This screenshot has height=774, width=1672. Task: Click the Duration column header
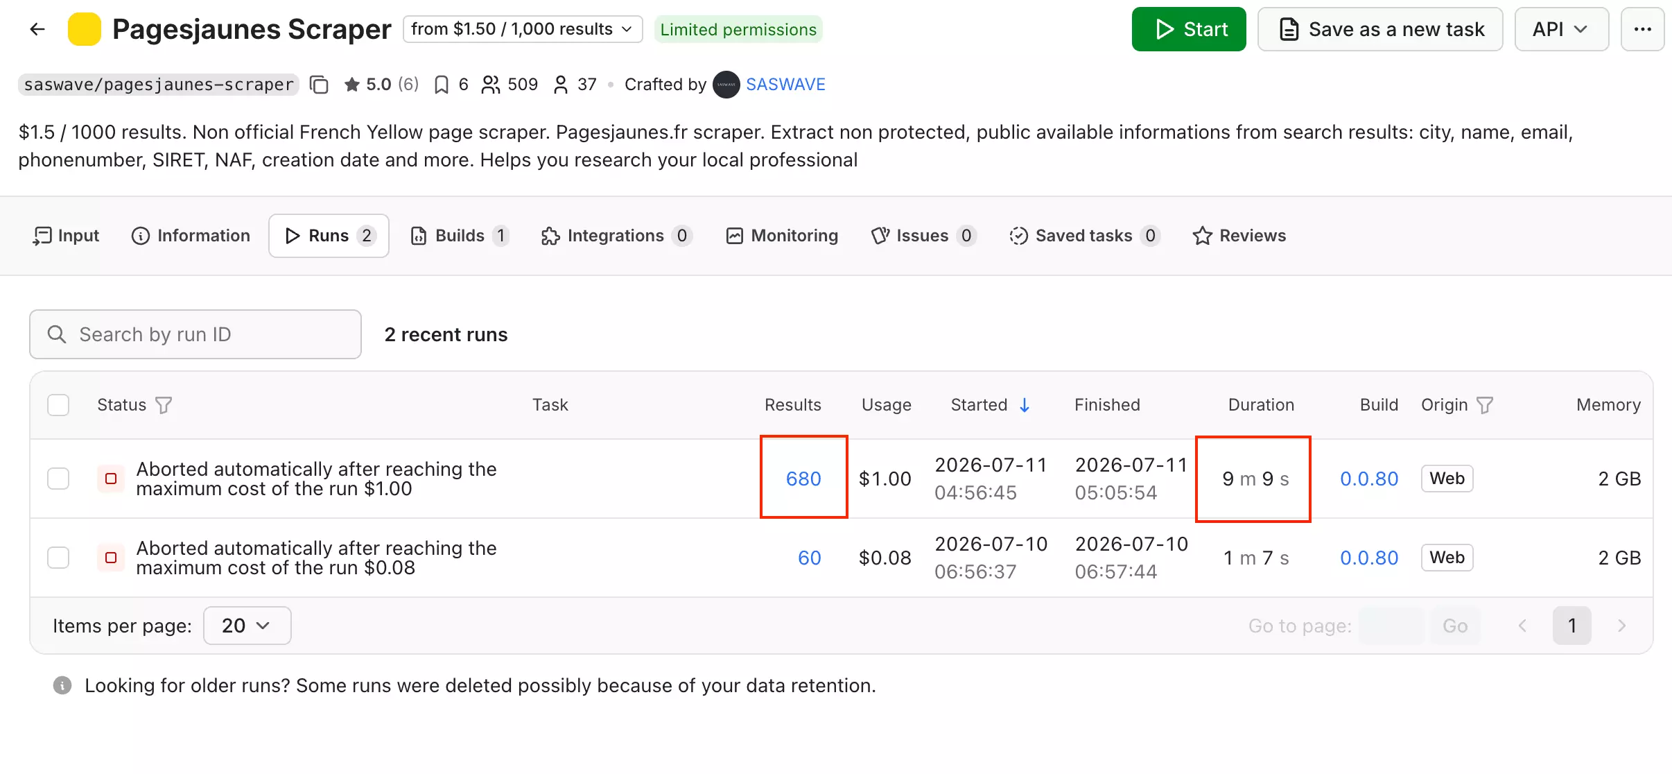coord(1261,405)
